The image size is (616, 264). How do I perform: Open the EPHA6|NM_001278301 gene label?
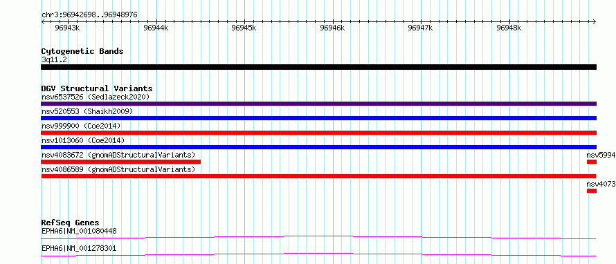[x=79, y=248]
